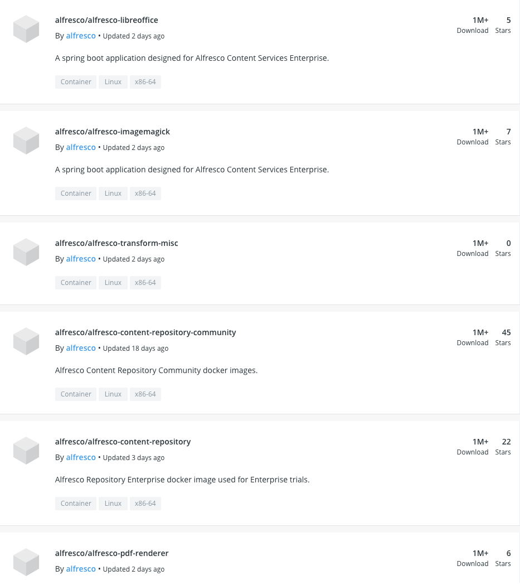The width and height of the screenshot is (520, 585).
Task: Open the alfresco/alfresco-content-repository-community repository
Action: point(145,332)
